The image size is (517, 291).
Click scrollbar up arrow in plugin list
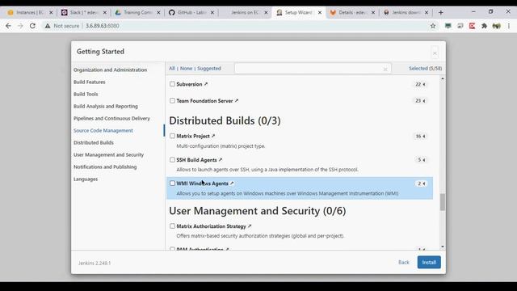[x=443, y=79]
